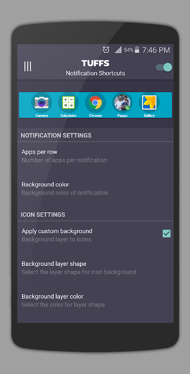The image size is (190, 374).
Task: Tap the Gallery shortcut icon
Action: (149, 102)
